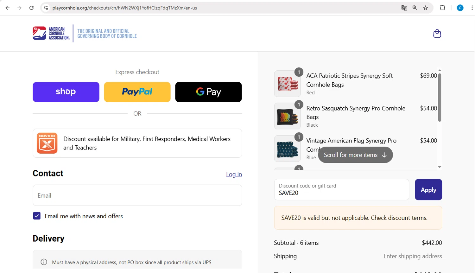Open the zoom magnifier icon
Viewport: 475px width, 273px height.
[415, 8]
